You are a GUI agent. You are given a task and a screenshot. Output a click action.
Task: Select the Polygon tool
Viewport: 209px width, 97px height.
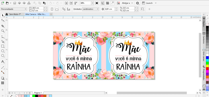[x=3, y=56]
